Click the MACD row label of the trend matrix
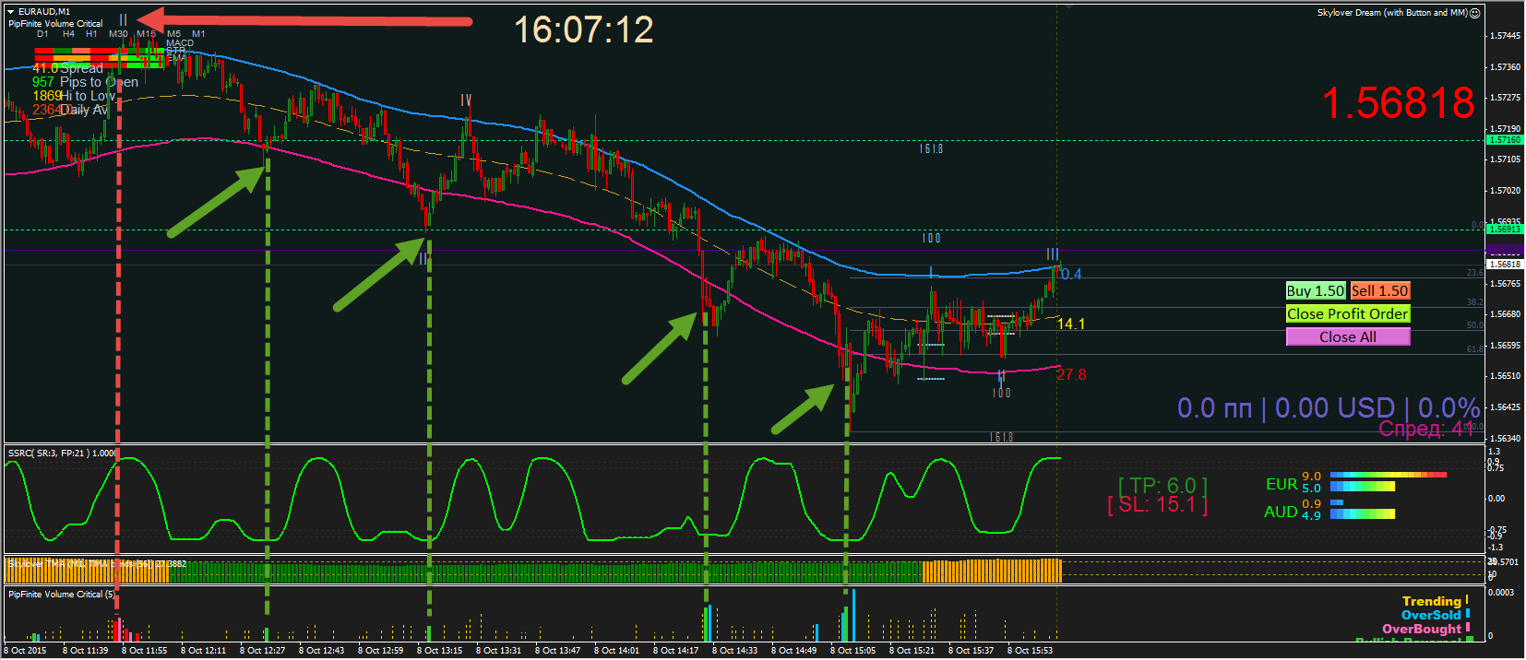1526x660 pixels. 180,43
